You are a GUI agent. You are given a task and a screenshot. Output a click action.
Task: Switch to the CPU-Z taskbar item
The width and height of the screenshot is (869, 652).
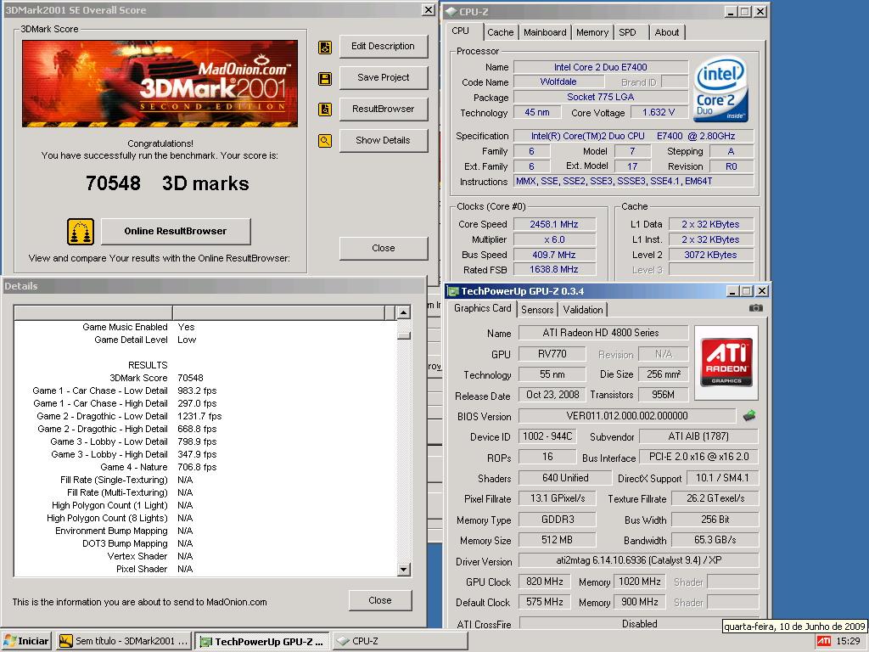400,641
